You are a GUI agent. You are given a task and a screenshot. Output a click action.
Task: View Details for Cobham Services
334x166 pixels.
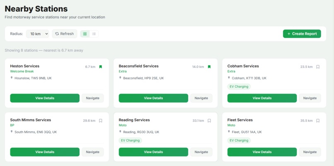262,98
